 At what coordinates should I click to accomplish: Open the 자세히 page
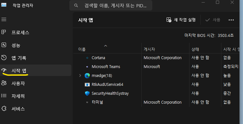pyautogui.click(x=36, y=96)
